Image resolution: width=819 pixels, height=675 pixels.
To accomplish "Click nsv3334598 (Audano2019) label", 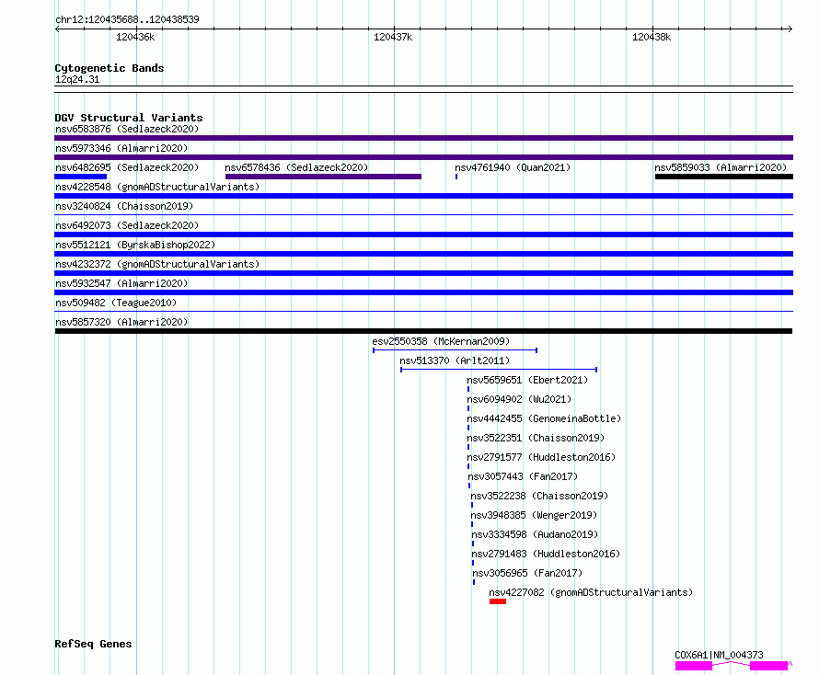I will click(x=535, y=534).
